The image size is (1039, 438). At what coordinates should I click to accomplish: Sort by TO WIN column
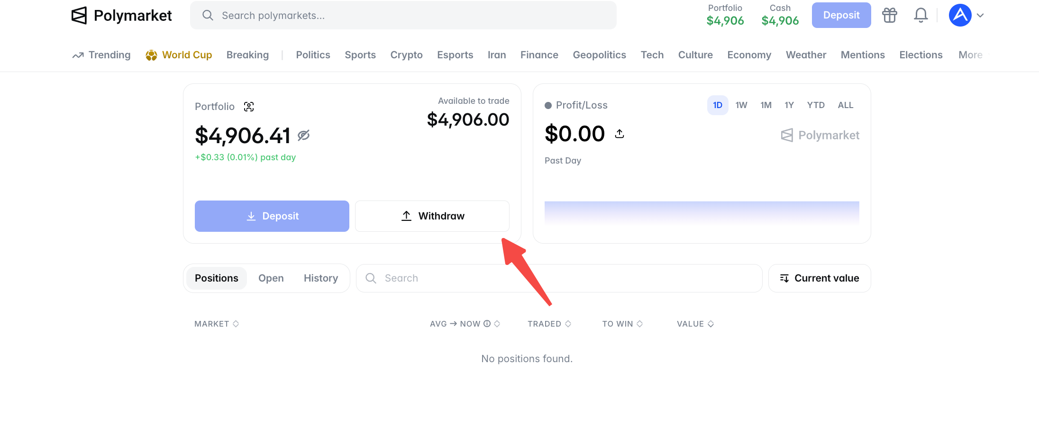click(x=622, y=324)
